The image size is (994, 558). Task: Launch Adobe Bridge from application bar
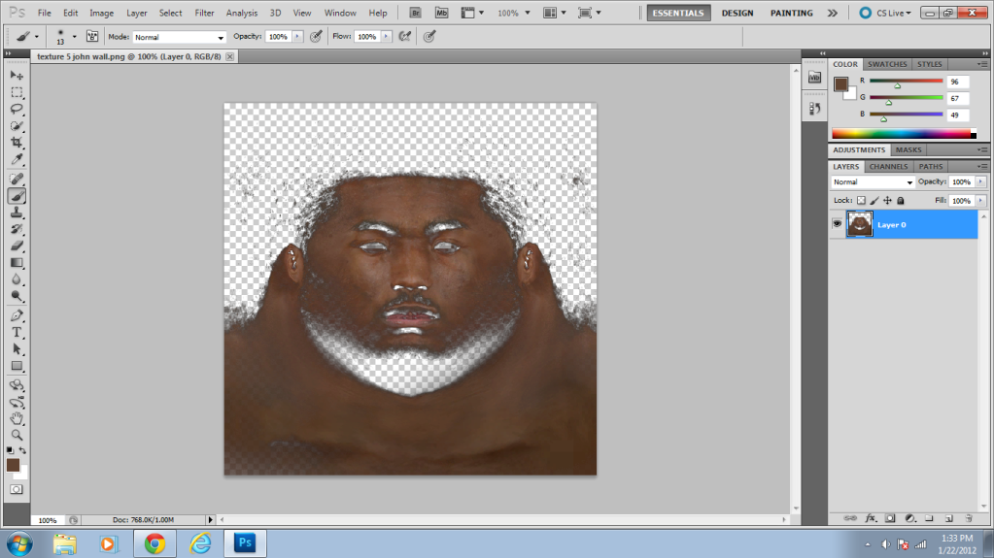pyautogui.click(x=415, y=13)
